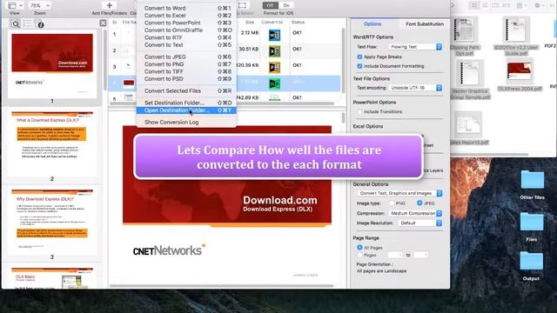
Task: Close the thumbnail sidebar panel
Action: click(x=103, y=23)
